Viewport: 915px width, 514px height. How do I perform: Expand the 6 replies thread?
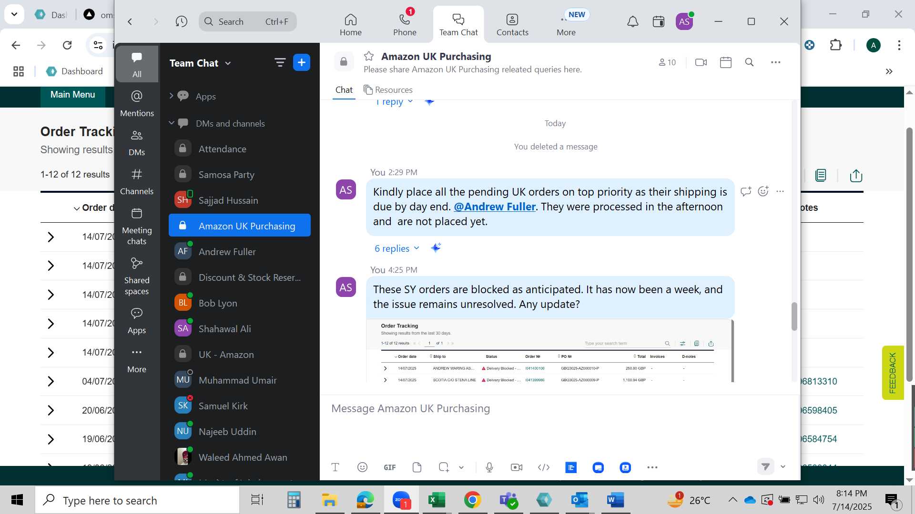click(396, 248)
